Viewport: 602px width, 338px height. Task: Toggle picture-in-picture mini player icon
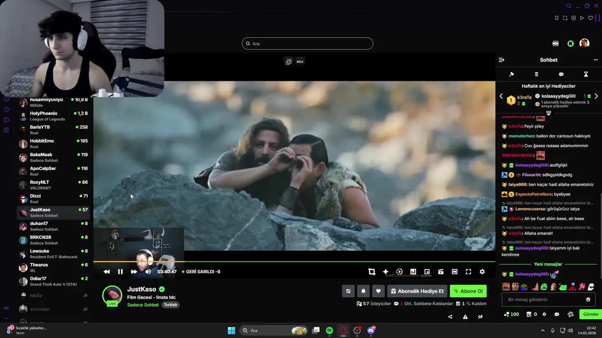427,271
